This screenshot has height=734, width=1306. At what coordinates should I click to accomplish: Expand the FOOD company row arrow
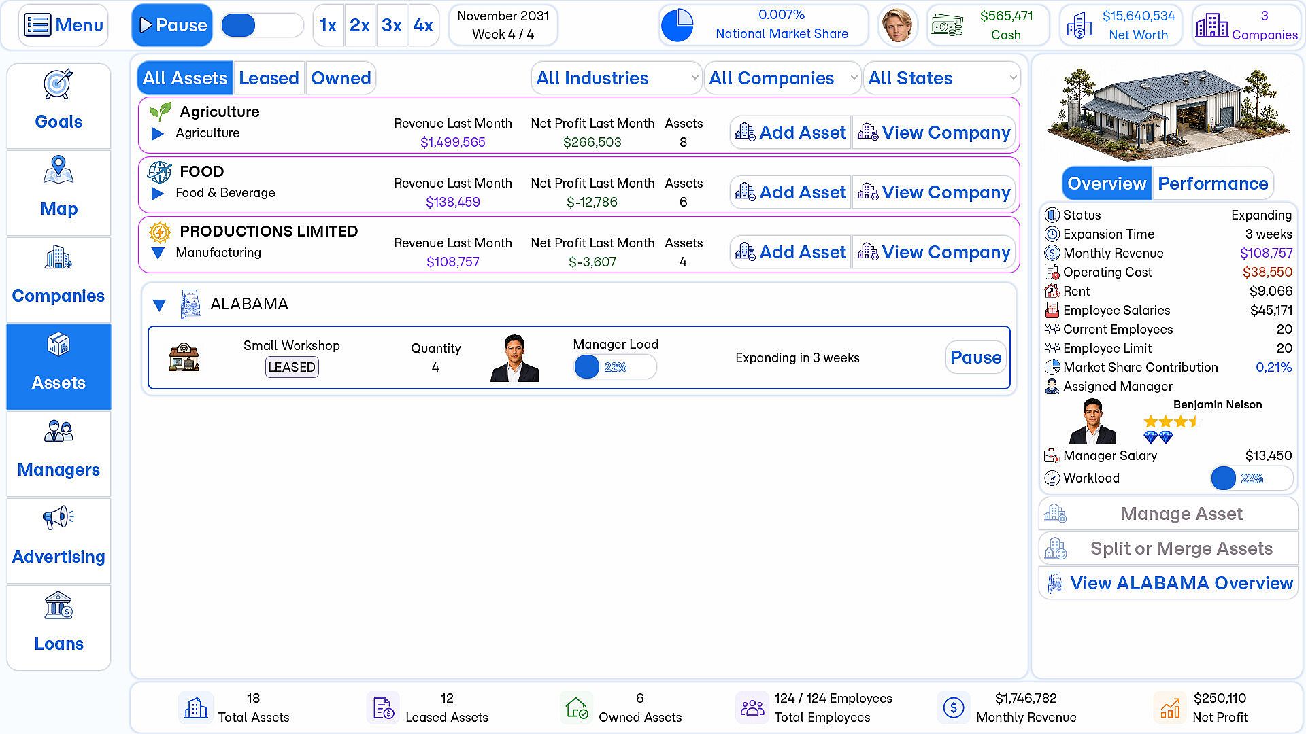[x=158, y=194]
